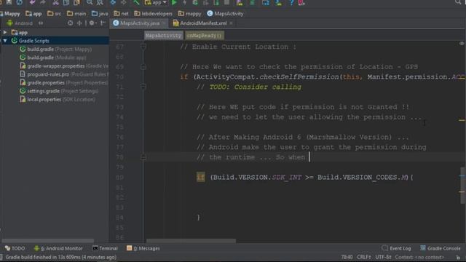Collapse the Gradle Scripts tree node

point(5,41)
